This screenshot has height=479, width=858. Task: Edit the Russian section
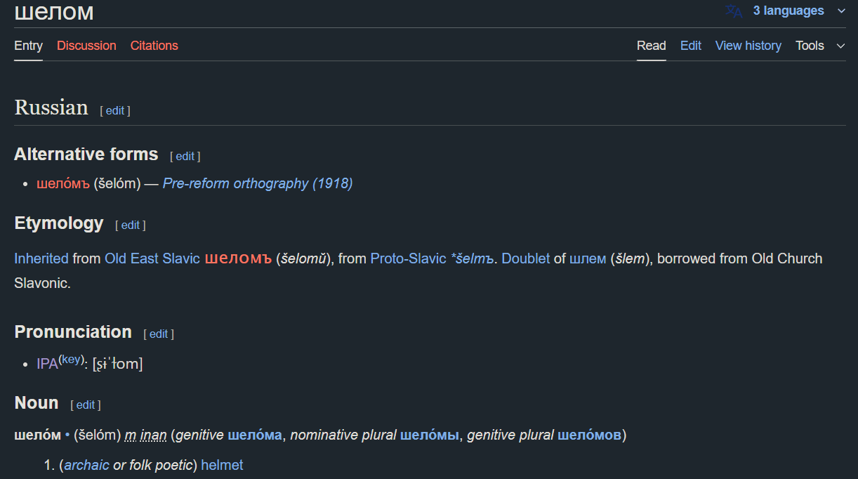point(115,111)
